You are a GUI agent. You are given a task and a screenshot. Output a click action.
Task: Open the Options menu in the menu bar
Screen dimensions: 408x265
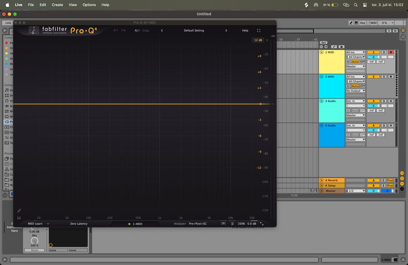click(89, 5)
